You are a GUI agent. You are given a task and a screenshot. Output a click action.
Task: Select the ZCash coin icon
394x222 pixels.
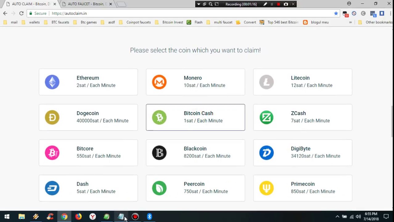266,117
